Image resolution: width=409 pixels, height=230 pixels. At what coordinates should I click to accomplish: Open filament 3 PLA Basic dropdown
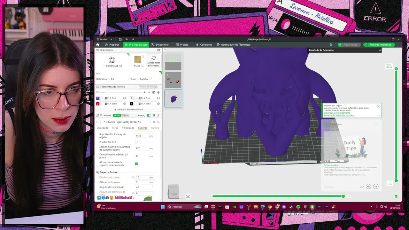112,104
